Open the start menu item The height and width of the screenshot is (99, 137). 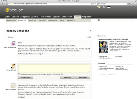pyautogui.click(x=8, y=17)
